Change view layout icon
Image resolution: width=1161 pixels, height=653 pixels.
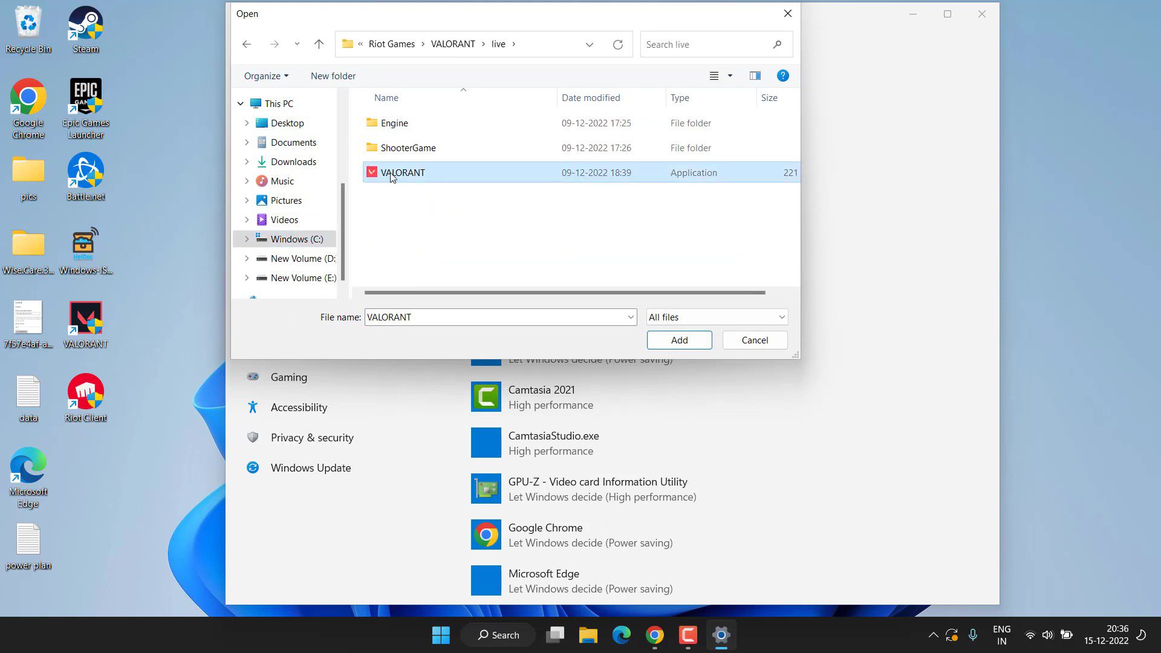(714, 76)
